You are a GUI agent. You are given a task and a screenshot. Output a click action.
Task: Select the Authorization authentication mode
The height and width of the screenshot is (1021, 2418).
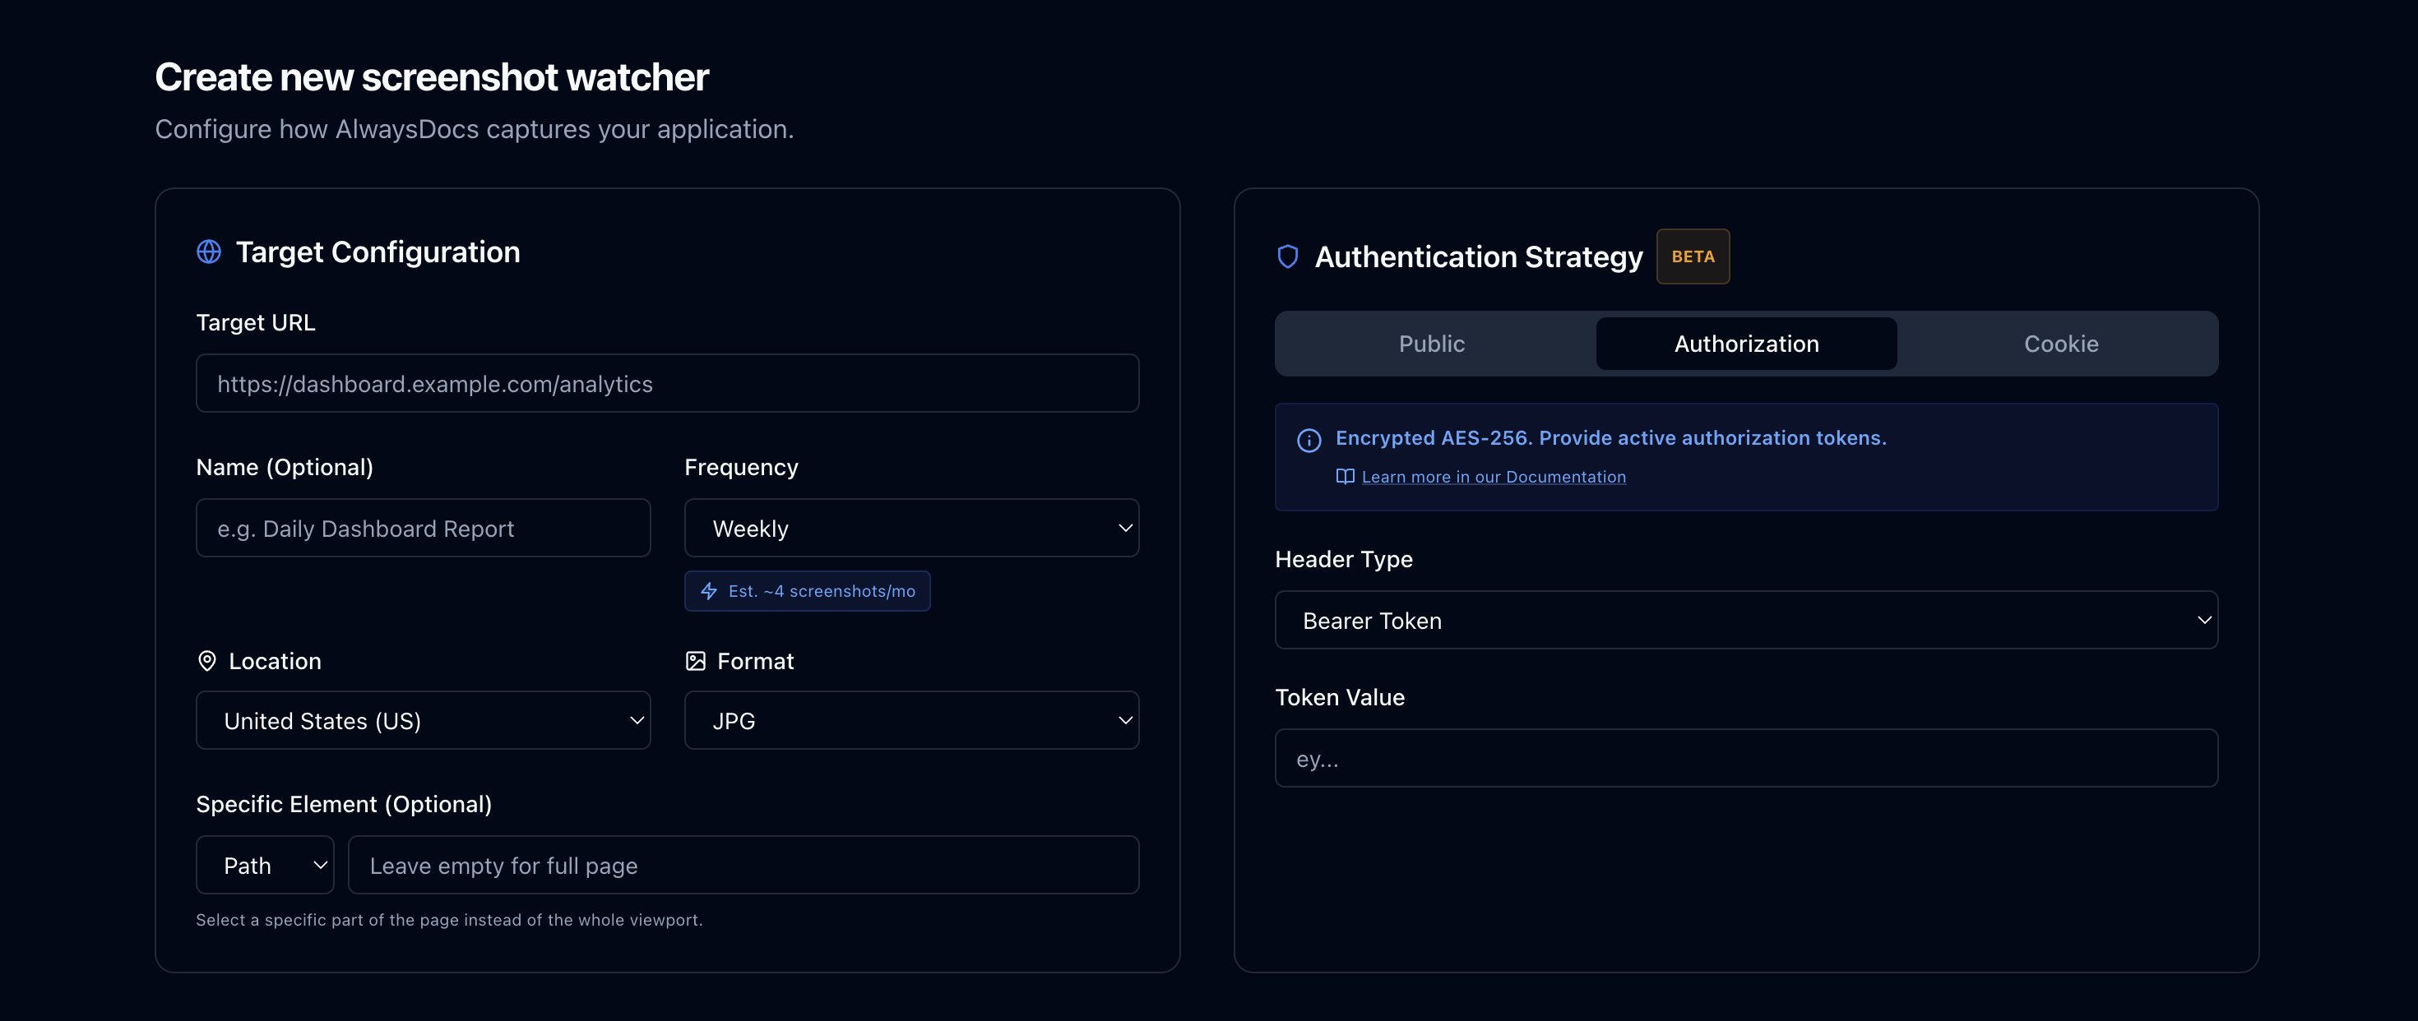(x=1746, y=344)
